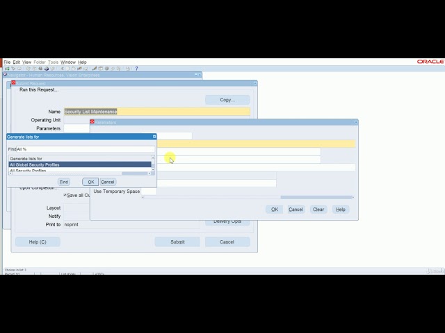
Task: Close the Parameters window
Action: click(356, 122)
